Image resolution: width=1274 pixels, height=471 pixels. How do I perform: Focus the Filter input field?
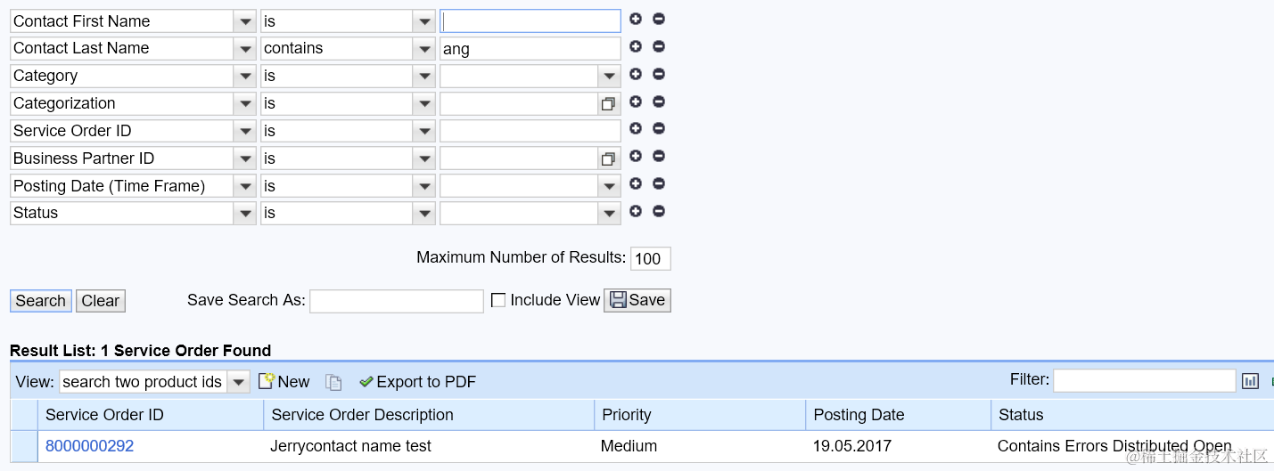click(x=1145, y=381)
